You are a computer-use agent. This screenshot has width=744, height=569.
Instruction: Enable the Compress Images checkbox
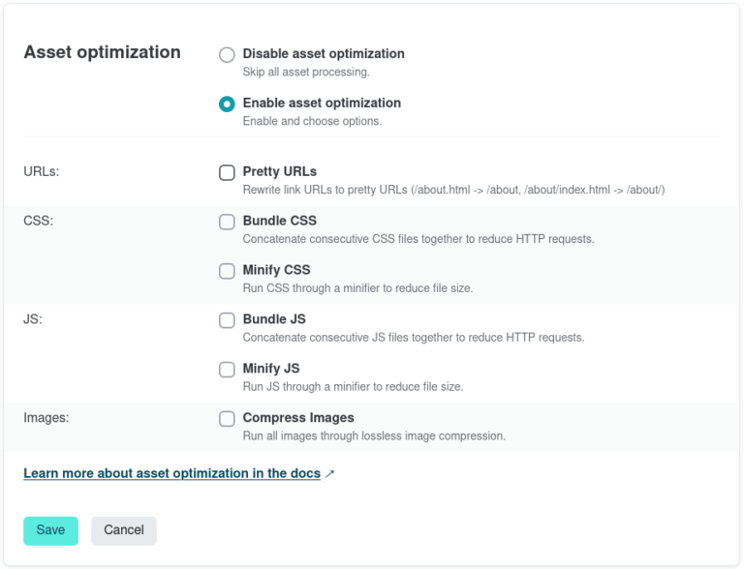(227, 419)
